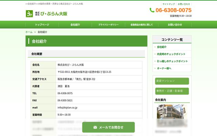Open トップページ in the navigation bar
Screen dimensions: 217x136
point(42,24)
